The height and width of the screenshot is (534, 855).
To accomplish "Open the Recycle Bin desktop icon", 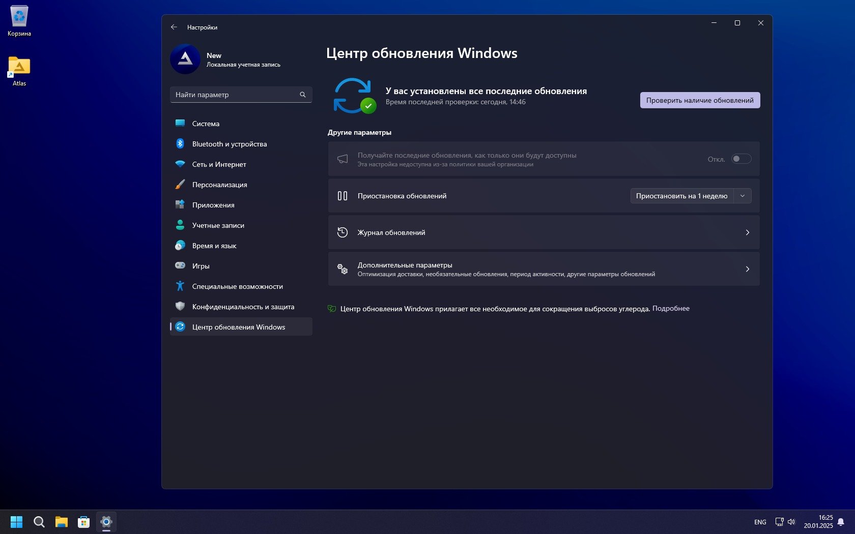I will [19, 21].
